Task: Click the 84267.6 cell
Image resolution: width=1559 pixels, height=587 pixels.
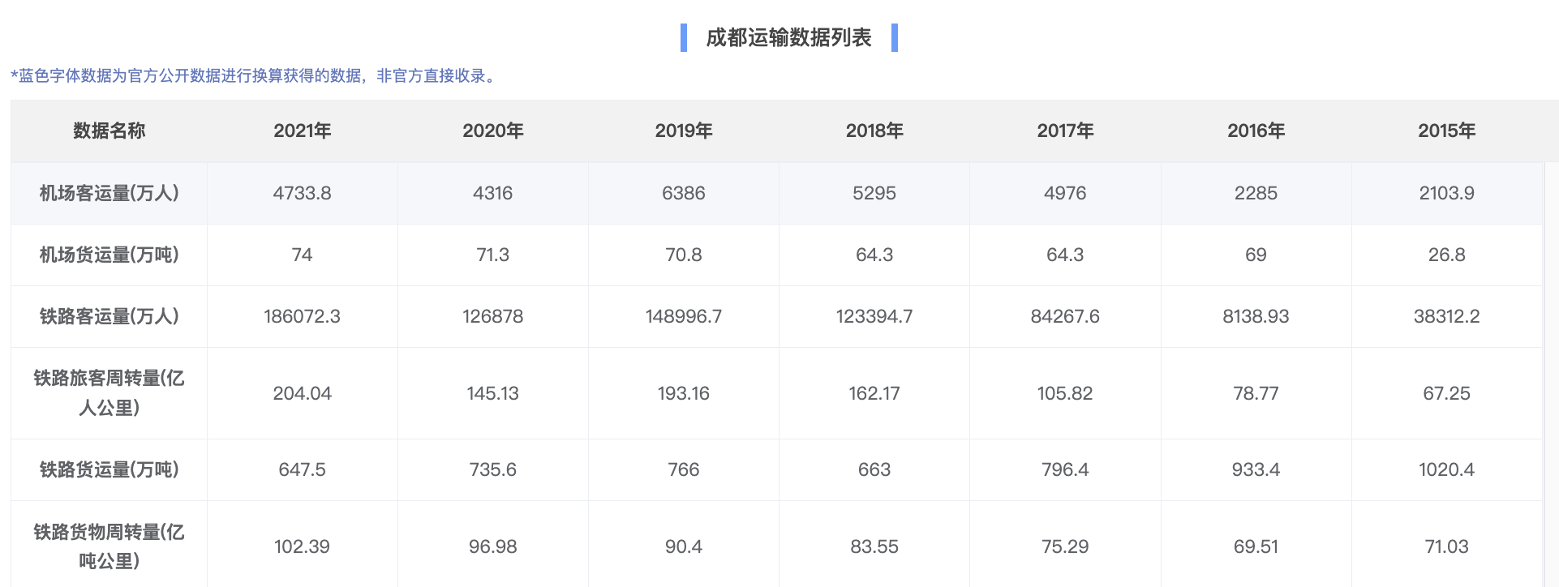Action: click(x=1065, y=316)
